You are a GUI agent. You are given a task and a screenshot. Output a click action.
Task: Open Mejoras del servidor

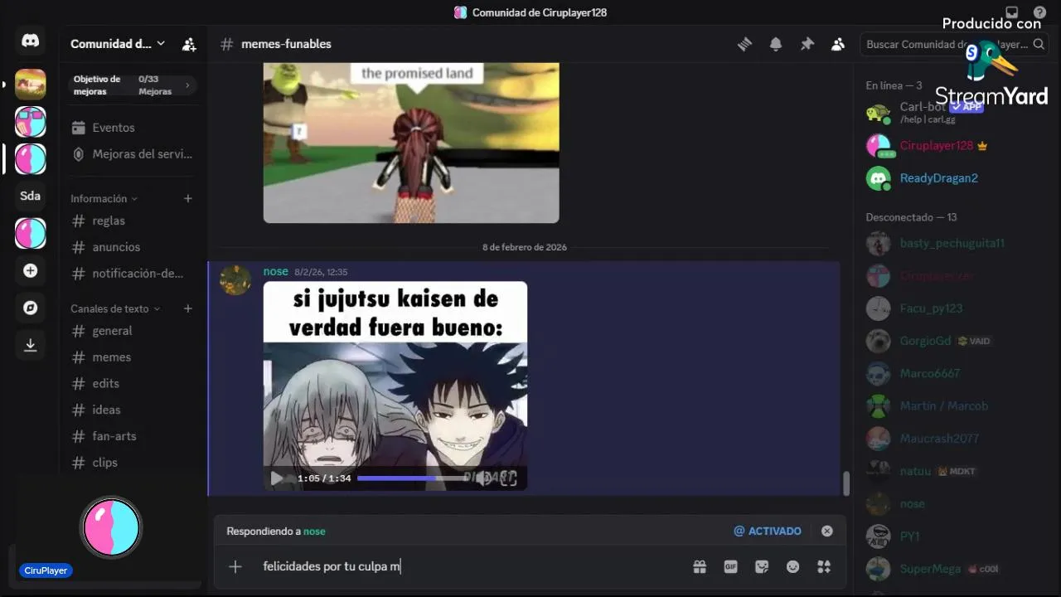(x=133, y=154)
